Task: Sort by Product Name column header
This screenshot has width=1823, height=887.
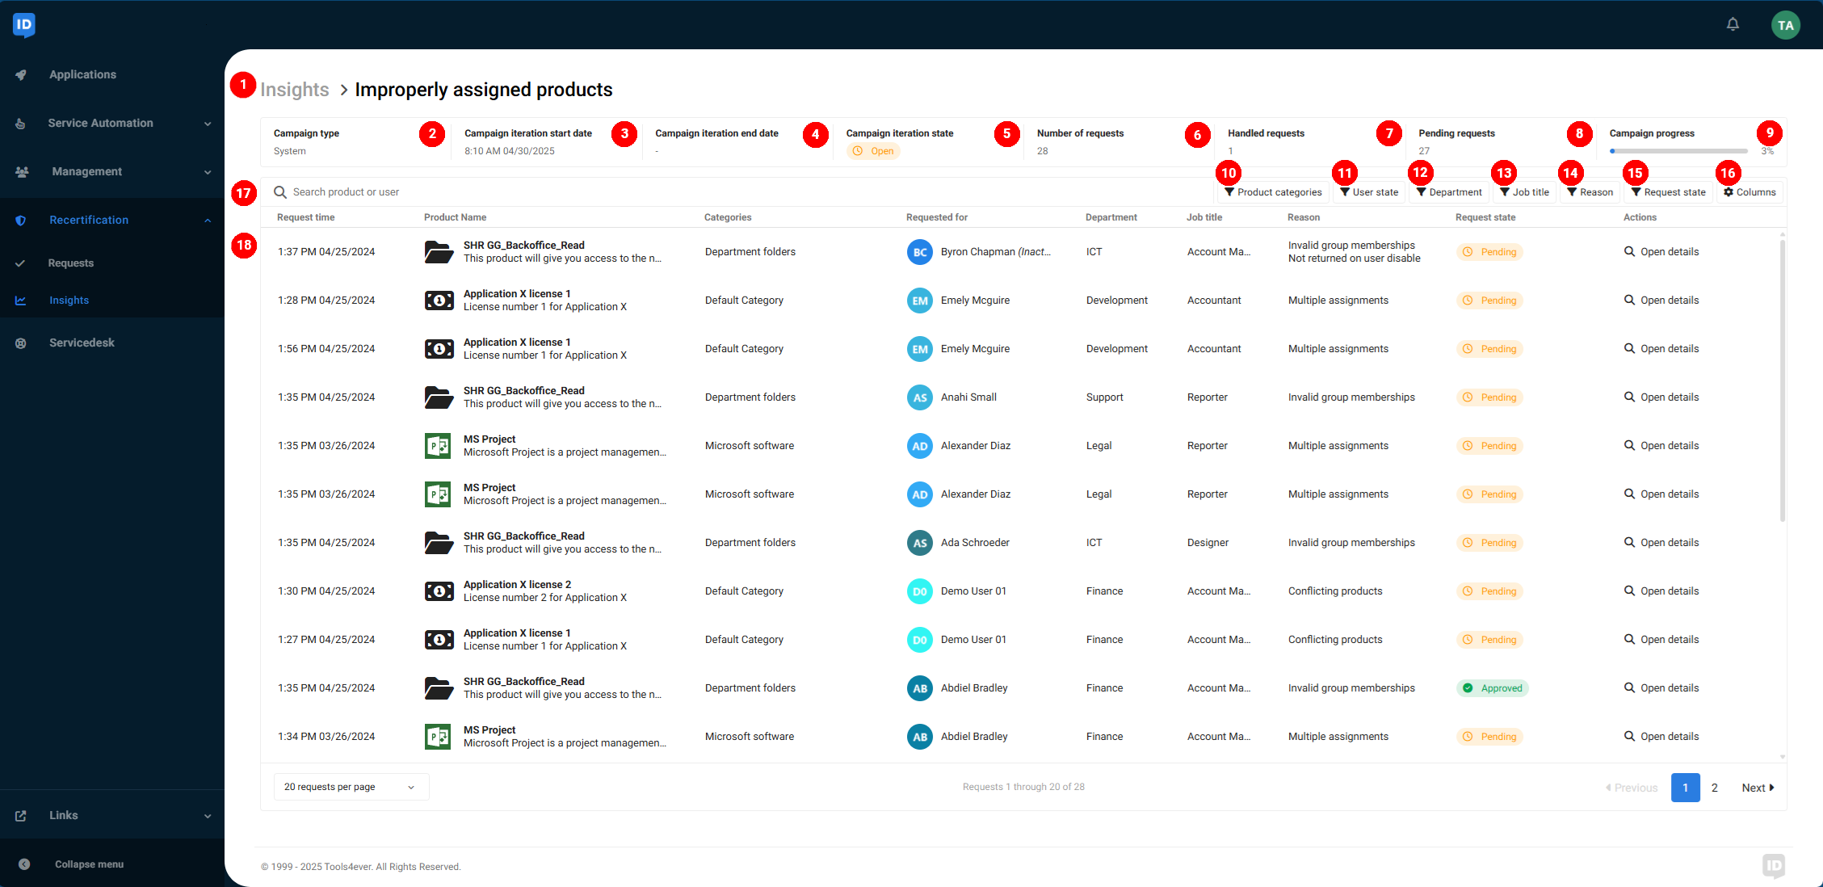Action: click(455, 217)
